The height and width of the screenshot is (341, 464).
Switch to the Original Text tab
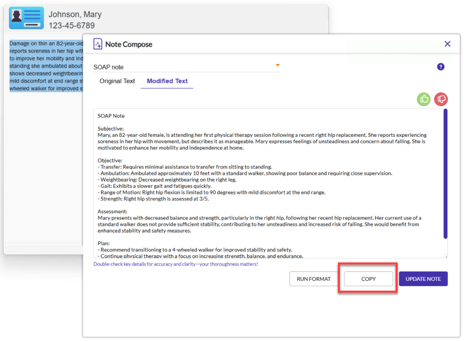117,81
